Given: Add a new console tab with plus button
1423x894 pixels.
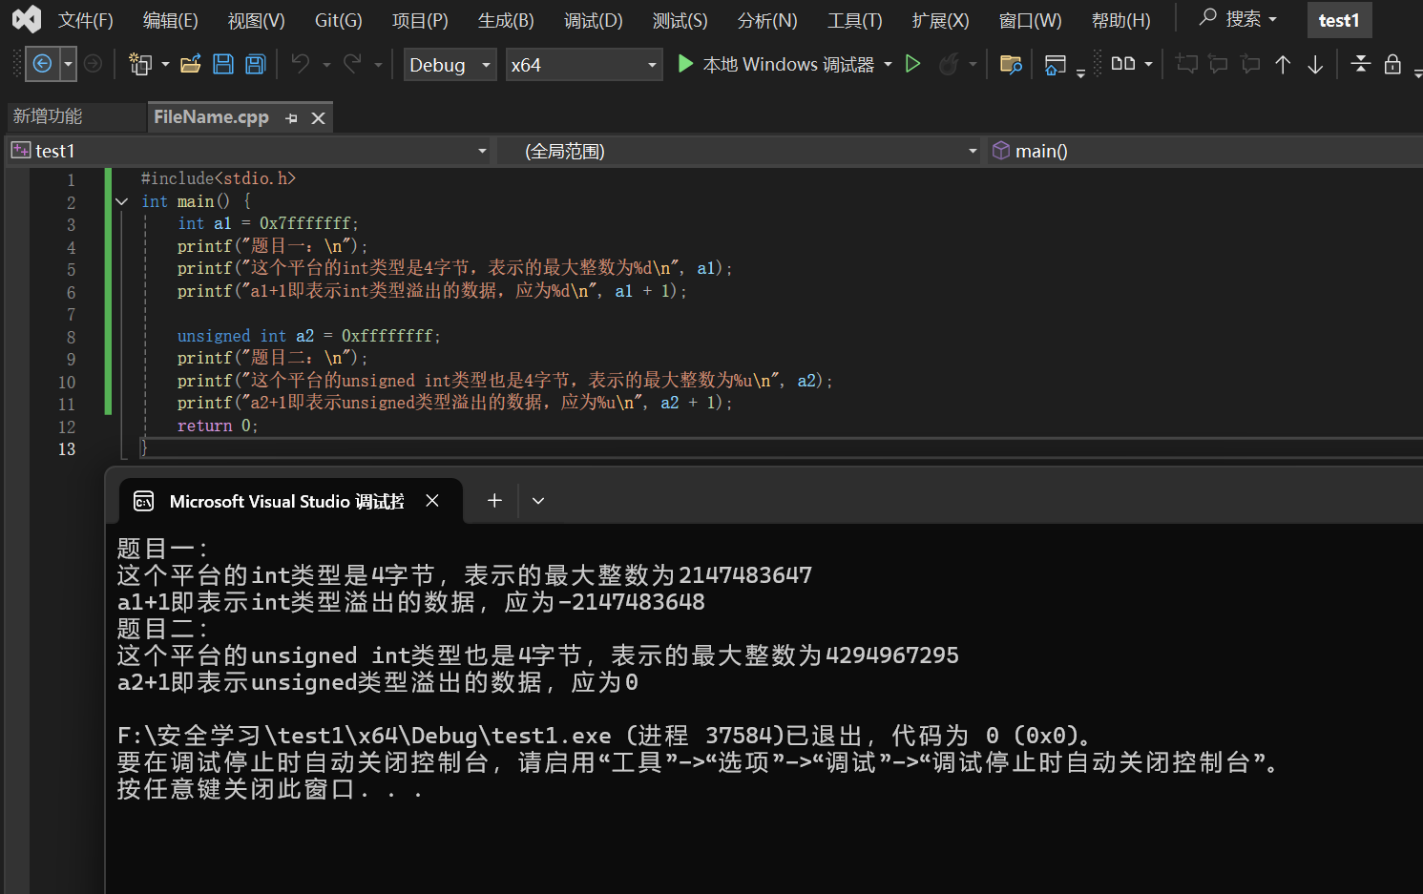Looking at the screenshot, I should (494, 501).
